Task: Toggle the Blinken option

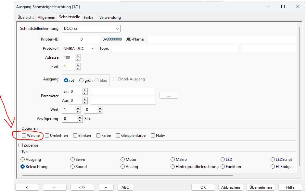Action: (x=75, y=136)
